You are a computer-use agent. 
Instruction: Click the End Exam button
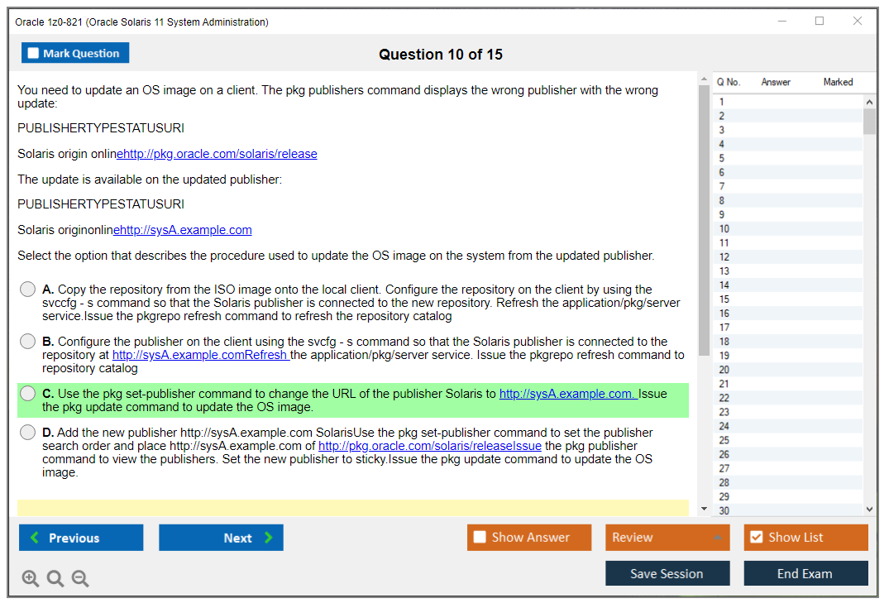[805, 573]
